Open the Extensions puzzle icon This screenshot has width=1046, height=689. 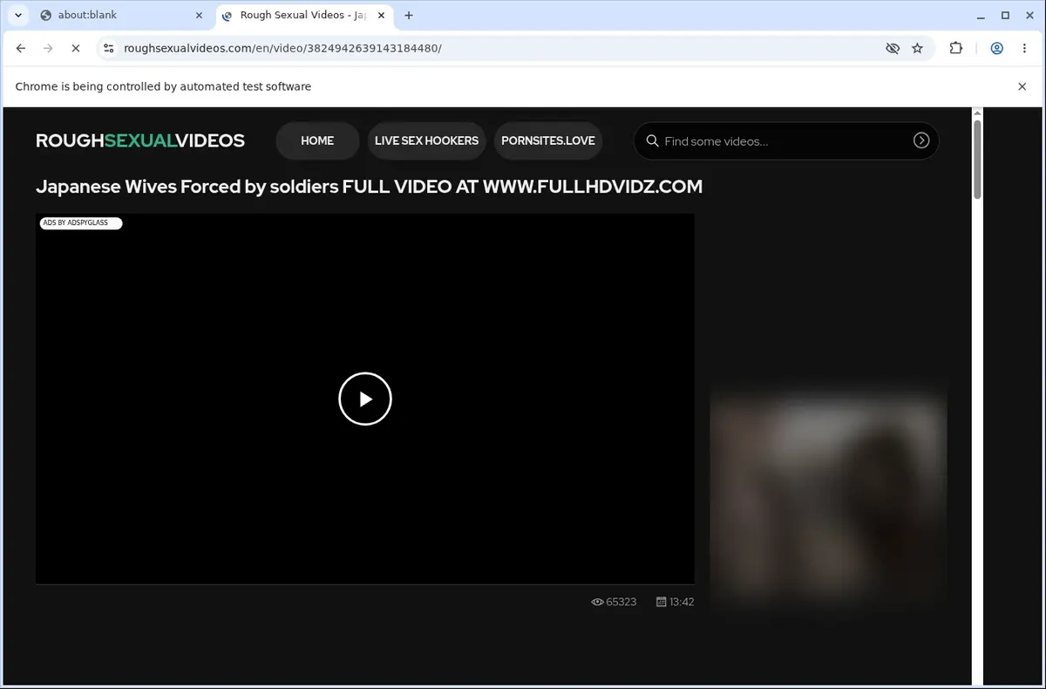tap(956, 49)
